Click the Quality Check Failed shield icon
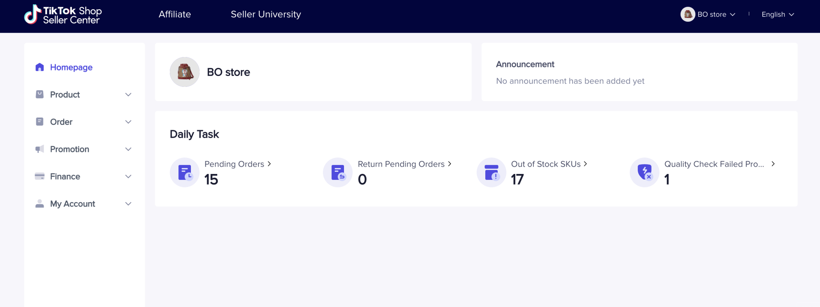This screenshot has height=307, width=820. (644, 172)
